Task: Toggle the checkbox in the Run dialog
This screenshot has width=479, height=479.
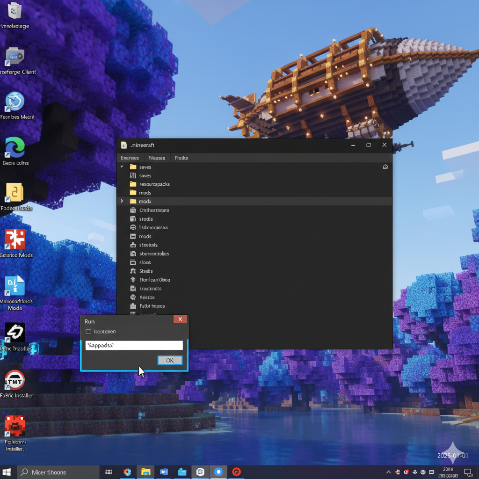Action: (x=88, y=332)
